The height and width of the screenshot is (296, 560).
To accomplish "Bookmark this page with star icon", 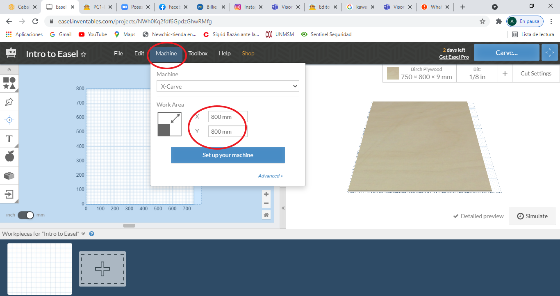I will (483, 21).
